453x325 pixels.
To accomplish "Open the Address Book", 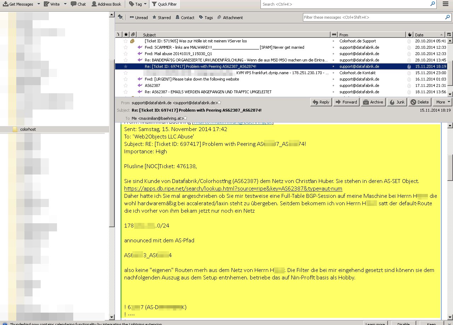I will coord(106,4).
